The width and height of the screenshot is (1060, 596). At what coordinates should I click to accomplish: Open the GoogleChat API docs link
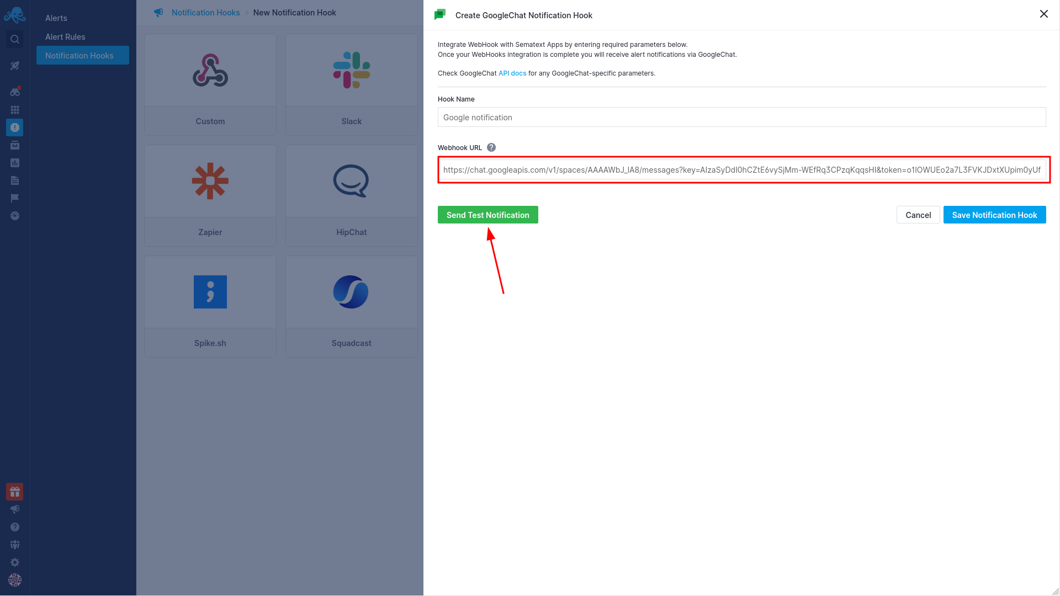(512, 73)
